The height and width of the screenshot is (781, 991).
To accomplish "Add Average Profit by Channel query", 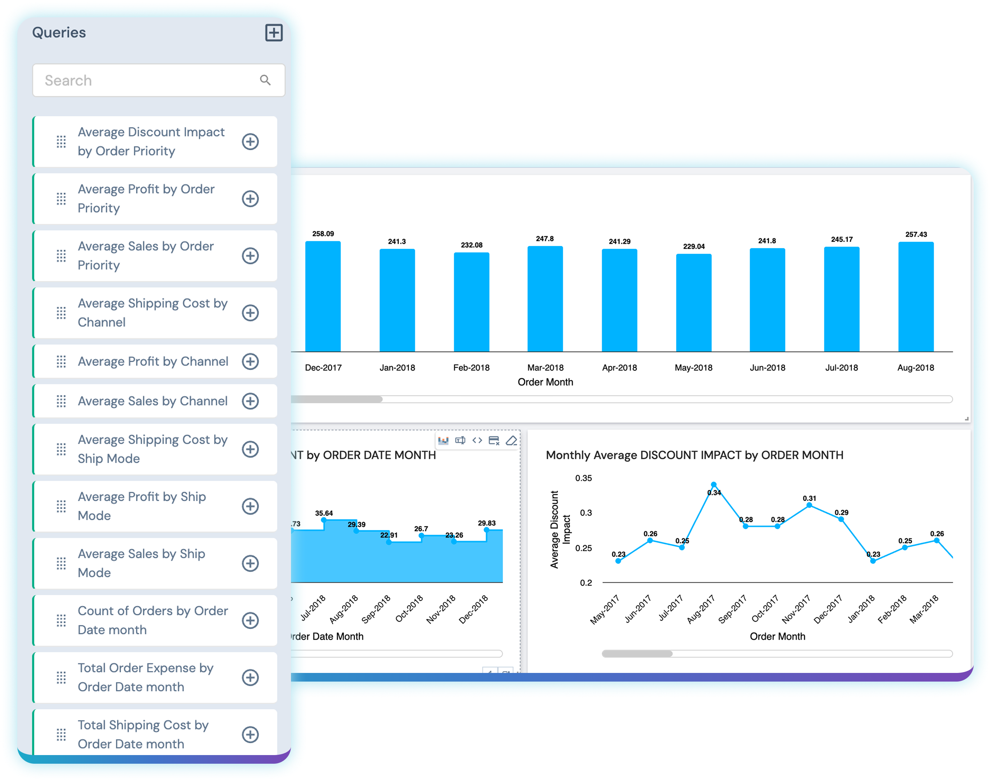I will click(250, 361).
